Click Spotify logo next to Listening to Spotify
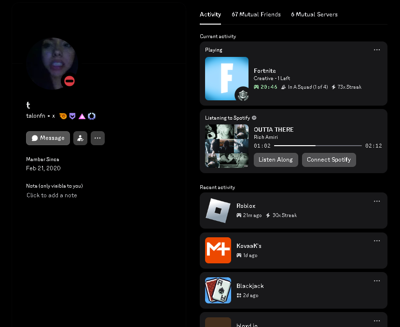This screenshot has height=327, width=400. pos(254,118)
